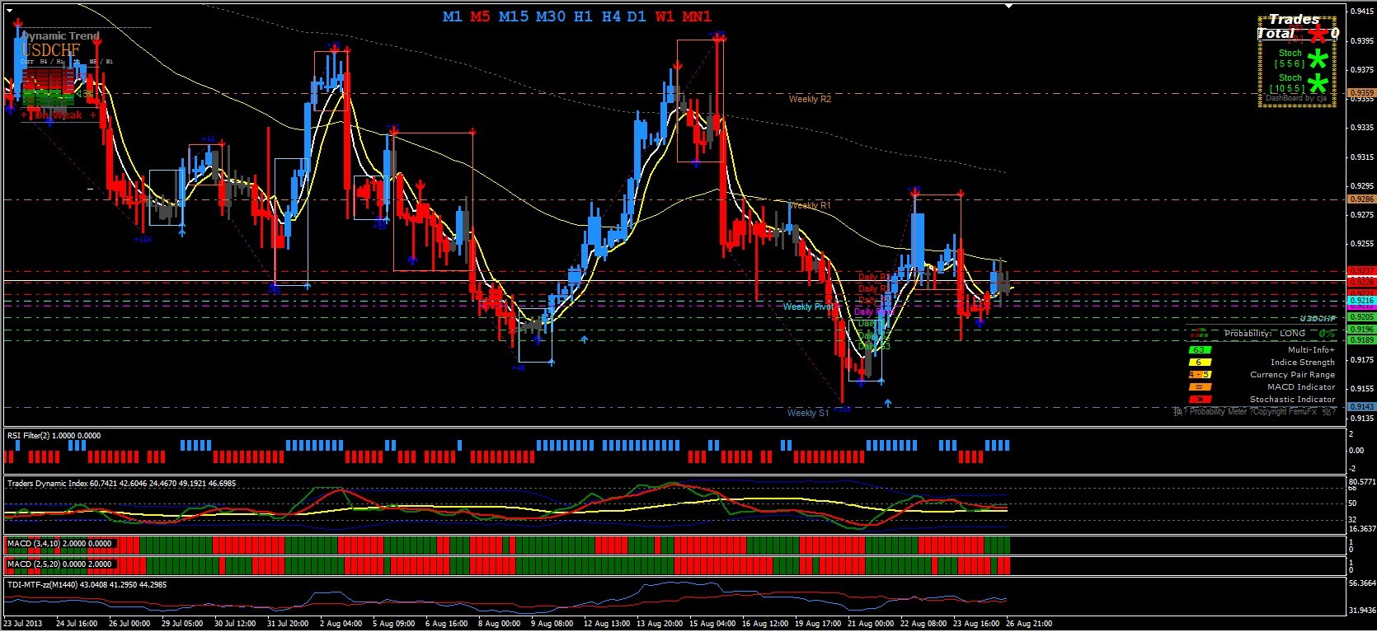Select the MACD (3,4,10) indicator label
The image size is (1377, 632).
59,544
